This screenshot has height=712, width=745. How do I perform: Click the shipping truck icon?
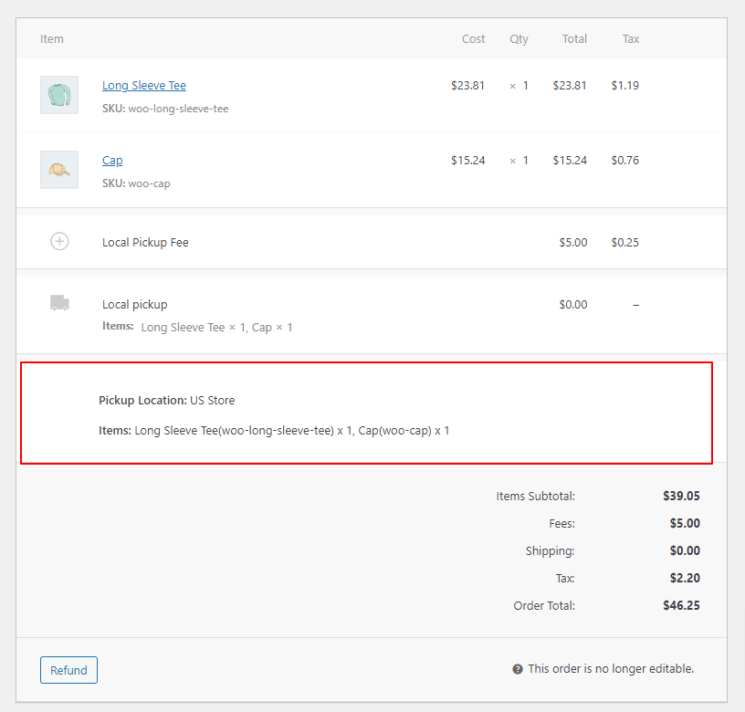59,303
